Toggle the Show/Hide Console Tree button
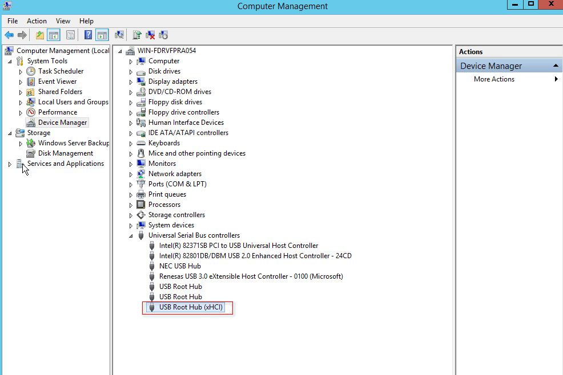The image size is (563, 375). click(x=54, y=35)
